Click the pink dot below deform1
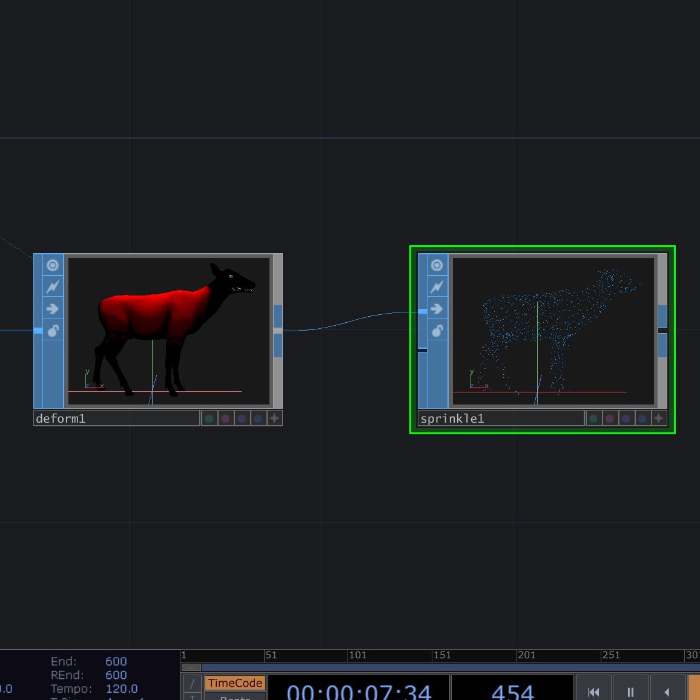Screen dimensions: 700x700 click(x=225, y=418)
